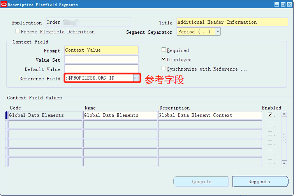Click the Reference Field input :$PROFILES$.ORG_ID
Image resolution: width=294 pixels, height=196 pixels.
point(99,78)
